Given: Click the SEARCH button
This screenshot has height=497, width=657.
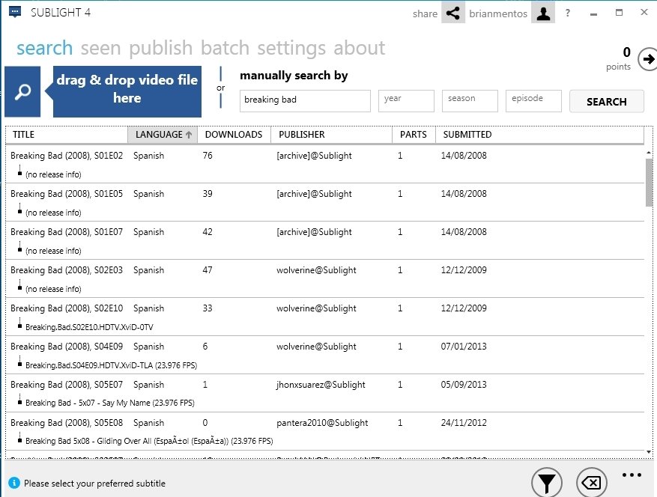Looking at the screenshot, I should [x=606, y=101].
